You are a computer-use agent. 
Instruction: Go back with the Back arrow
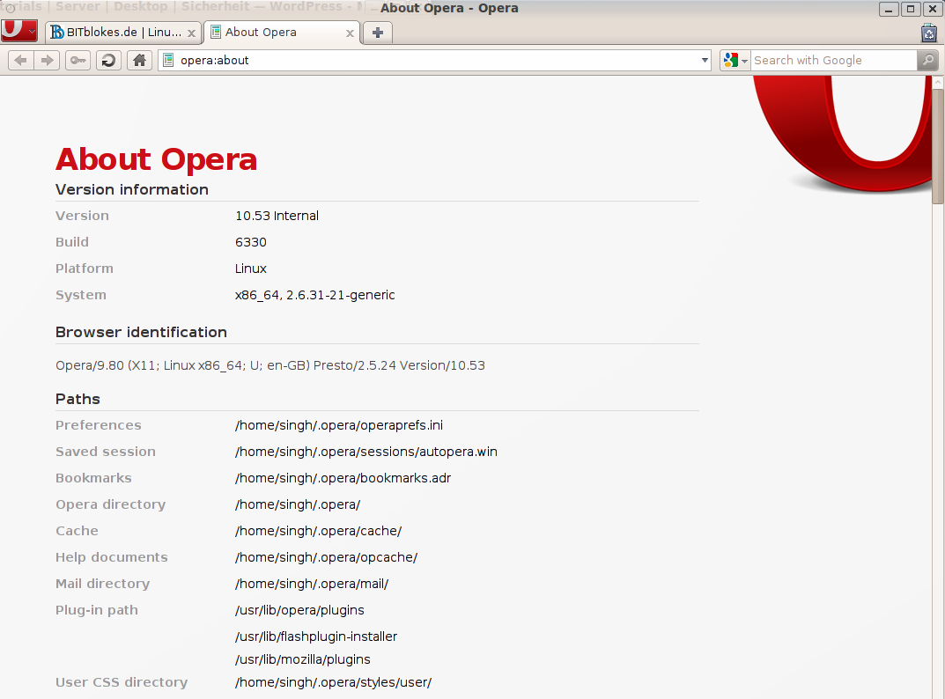click(x=20, y=60)
